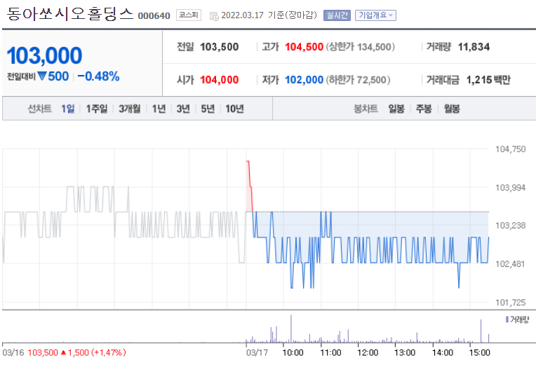The image size is (536, 365).
Task: Click the 하한가 72,500 text
Action: (x=358, y=80)
